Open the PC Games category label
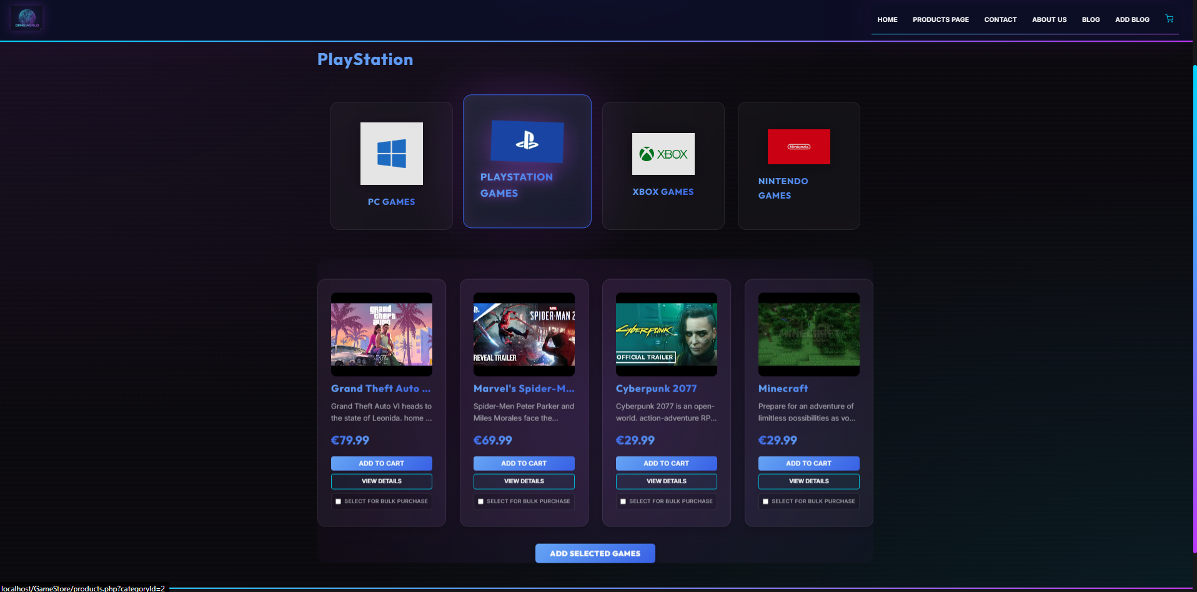Screen dimensions: 1197x592 click(x=392, y=202)
